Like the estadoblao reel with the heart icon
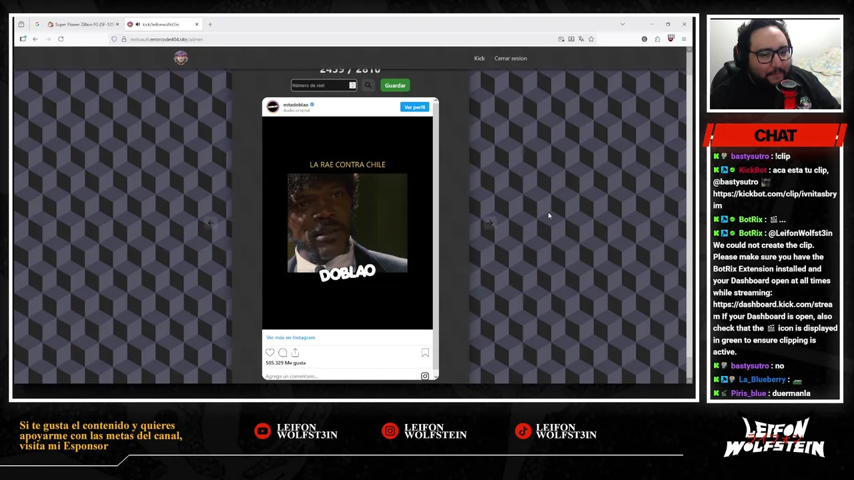Screen dimensions: 854x480 270,353
